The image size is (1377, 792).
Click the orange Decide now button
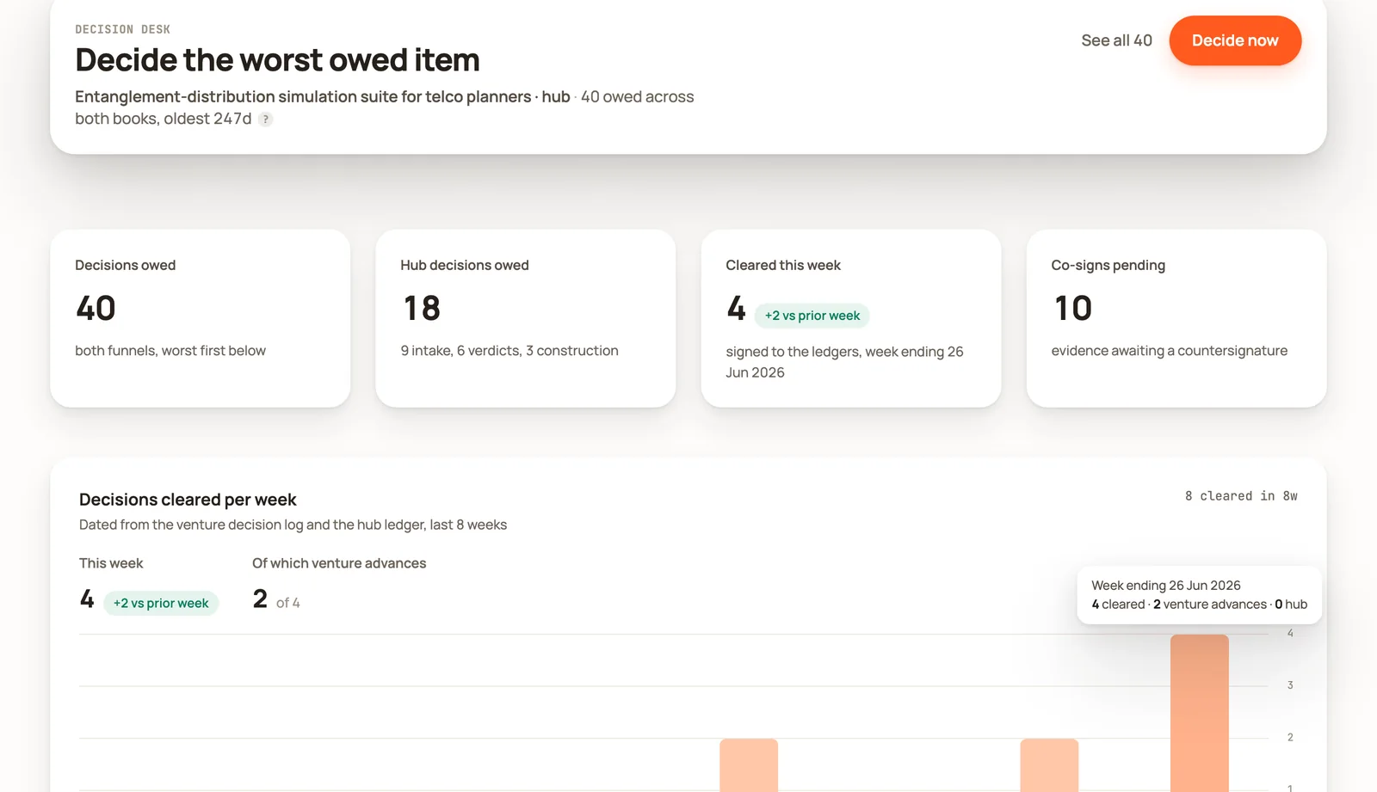tap(1235, 40)
